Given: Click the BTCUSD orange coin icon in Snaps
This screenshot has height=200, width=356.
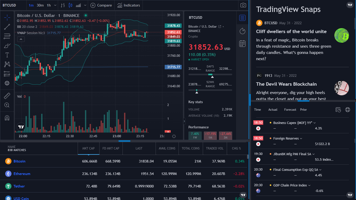Looking at the screenshot, I should (259, 23).
